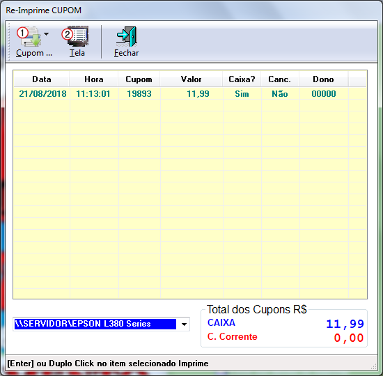Click the Canc. column header
The height and width of the screenshot is (376, 383).
point(280,79)
